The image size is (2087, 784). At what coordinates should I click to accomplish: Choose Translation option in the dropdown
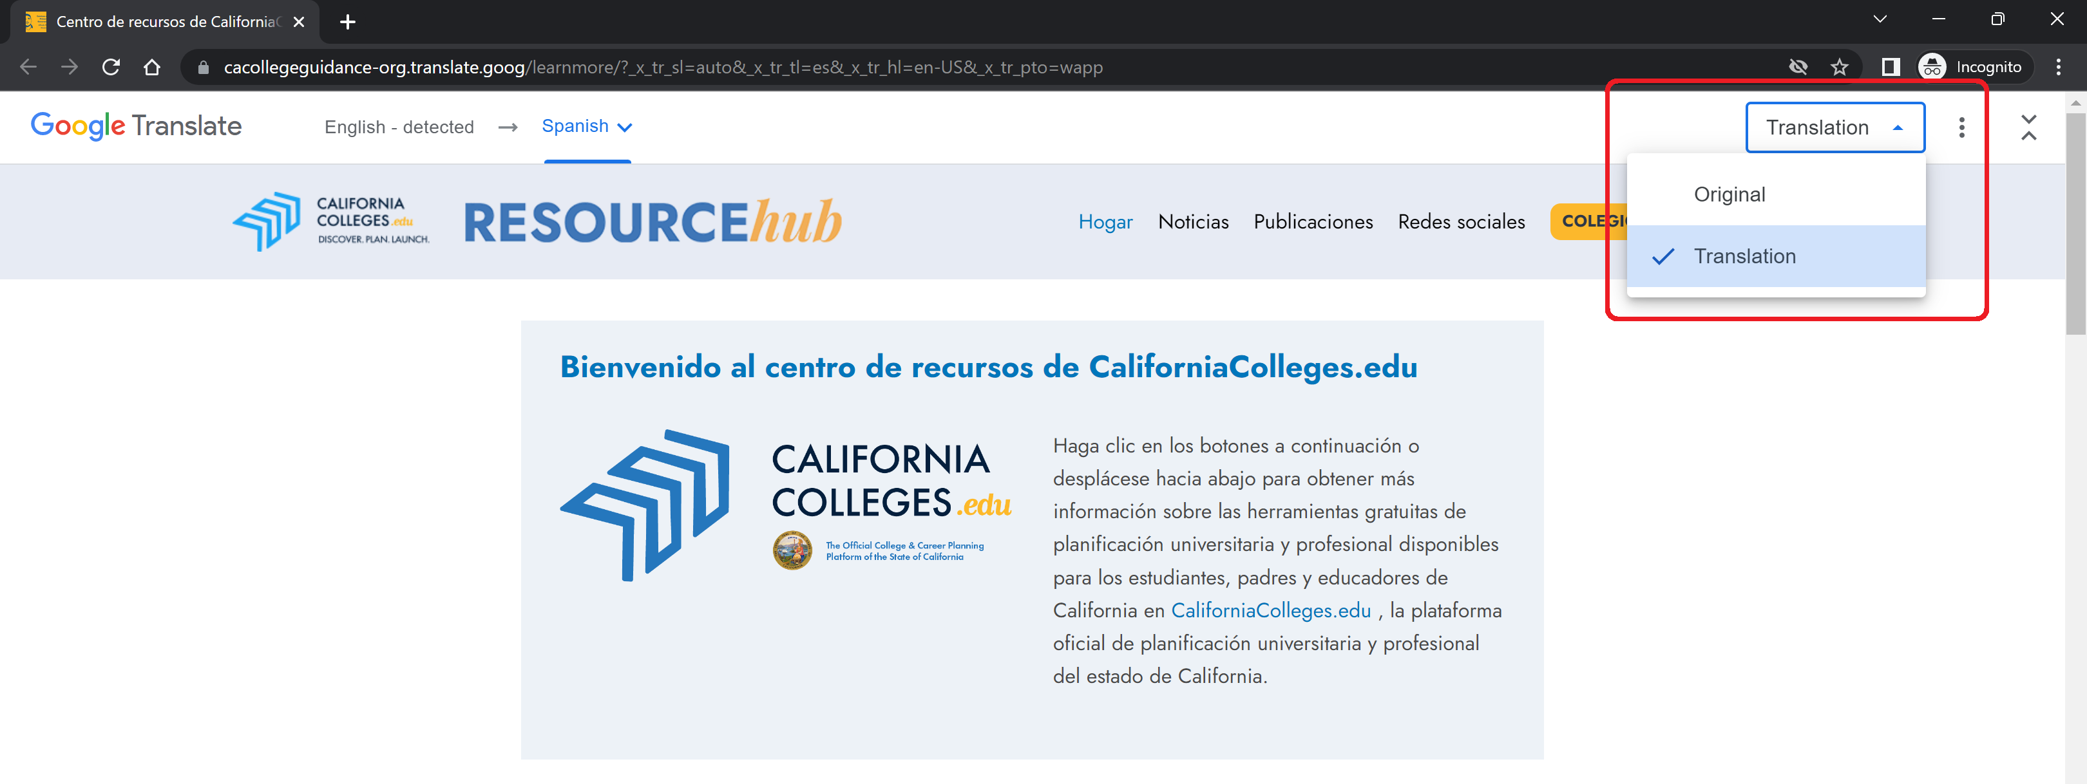point(1775,257)
